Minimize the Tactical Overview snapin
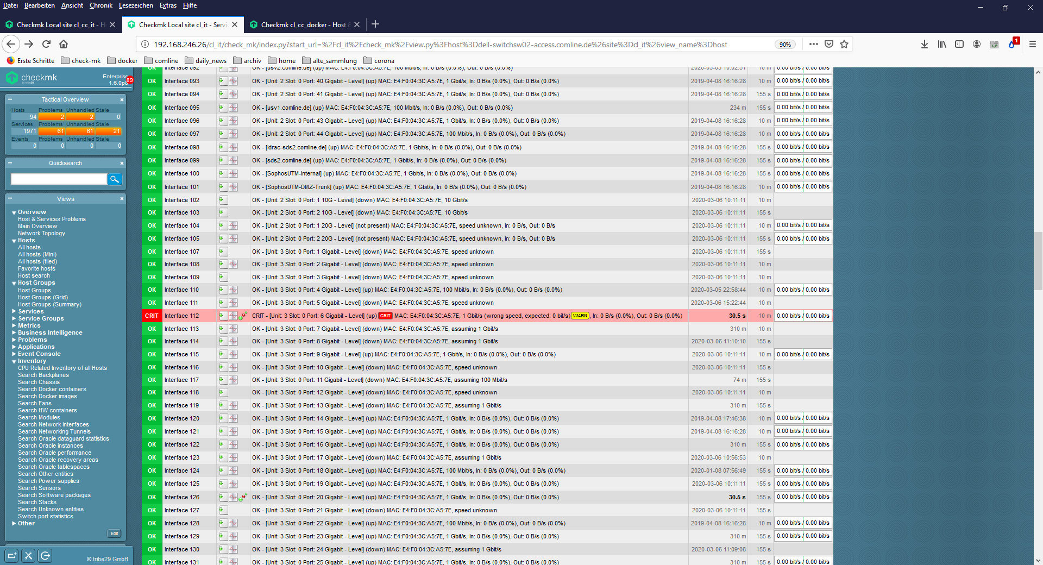This screenshot has width=1043, height=565. coord(10,99)
